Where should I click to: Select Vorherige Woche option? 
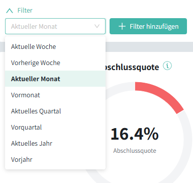click(55, 63)
